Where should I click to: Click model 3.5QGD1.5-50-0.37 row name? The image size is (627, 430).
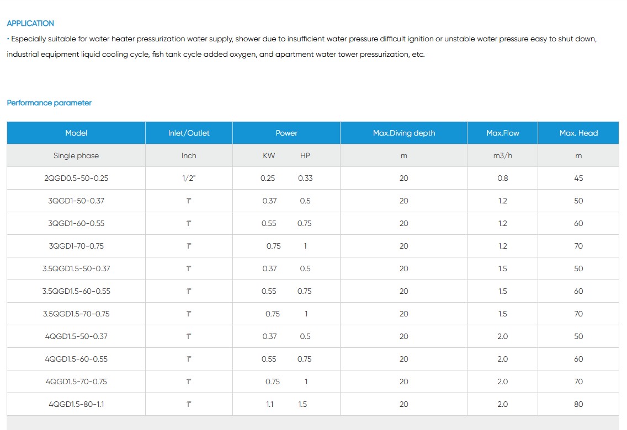click(76, 268)
